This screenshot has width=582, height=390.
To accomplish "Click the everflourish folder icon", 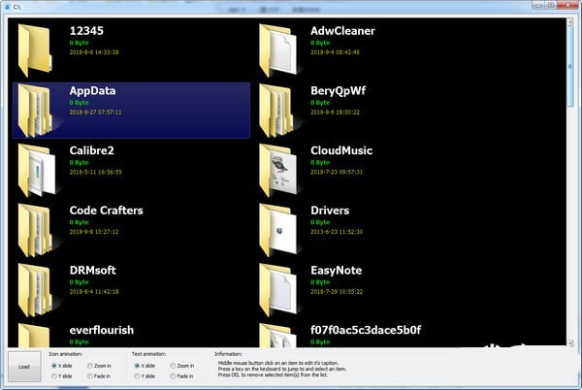I will (x=34, y=335).
